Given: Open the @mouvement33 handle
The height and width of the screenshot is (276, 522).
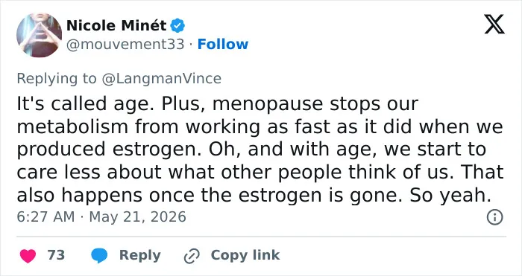Looking at the screenshot, I should click(x=125, y=44).
